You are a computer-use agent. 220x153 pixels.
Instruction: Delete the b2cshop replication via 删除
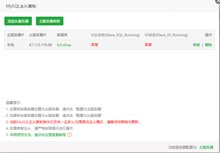(209, 45)
